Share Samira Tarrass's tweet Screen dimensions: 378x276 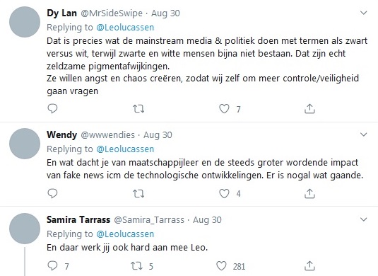[x=309, y=266]
